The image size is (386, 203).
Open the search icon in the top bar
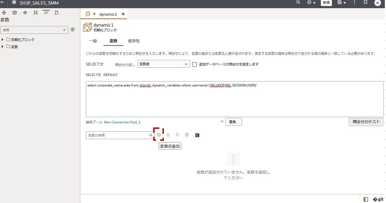tap(298, 2)
